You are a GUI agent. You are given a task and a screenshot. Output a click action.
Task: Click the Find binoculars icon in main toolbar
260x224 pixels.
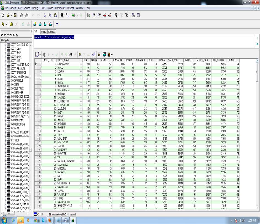[x=62, y=15]
